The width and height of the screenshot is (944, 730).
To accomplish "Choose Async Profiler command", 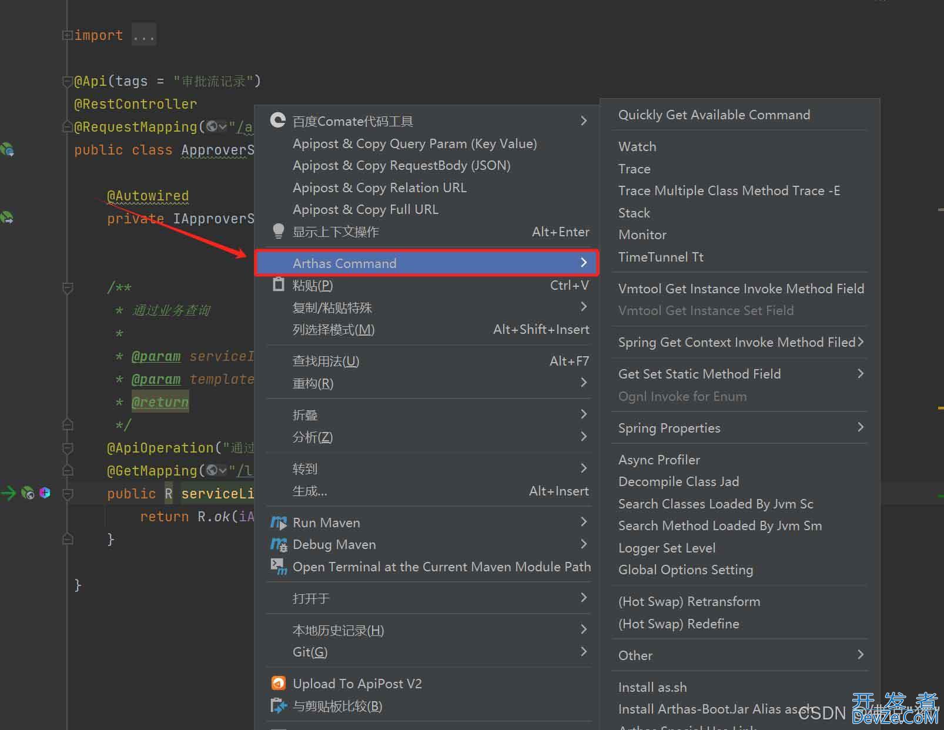I will point(739,460).
